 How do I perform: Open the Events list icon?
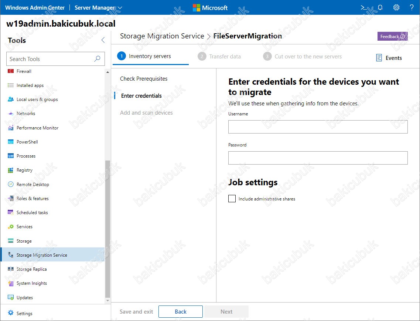click(x=379, y=58)
